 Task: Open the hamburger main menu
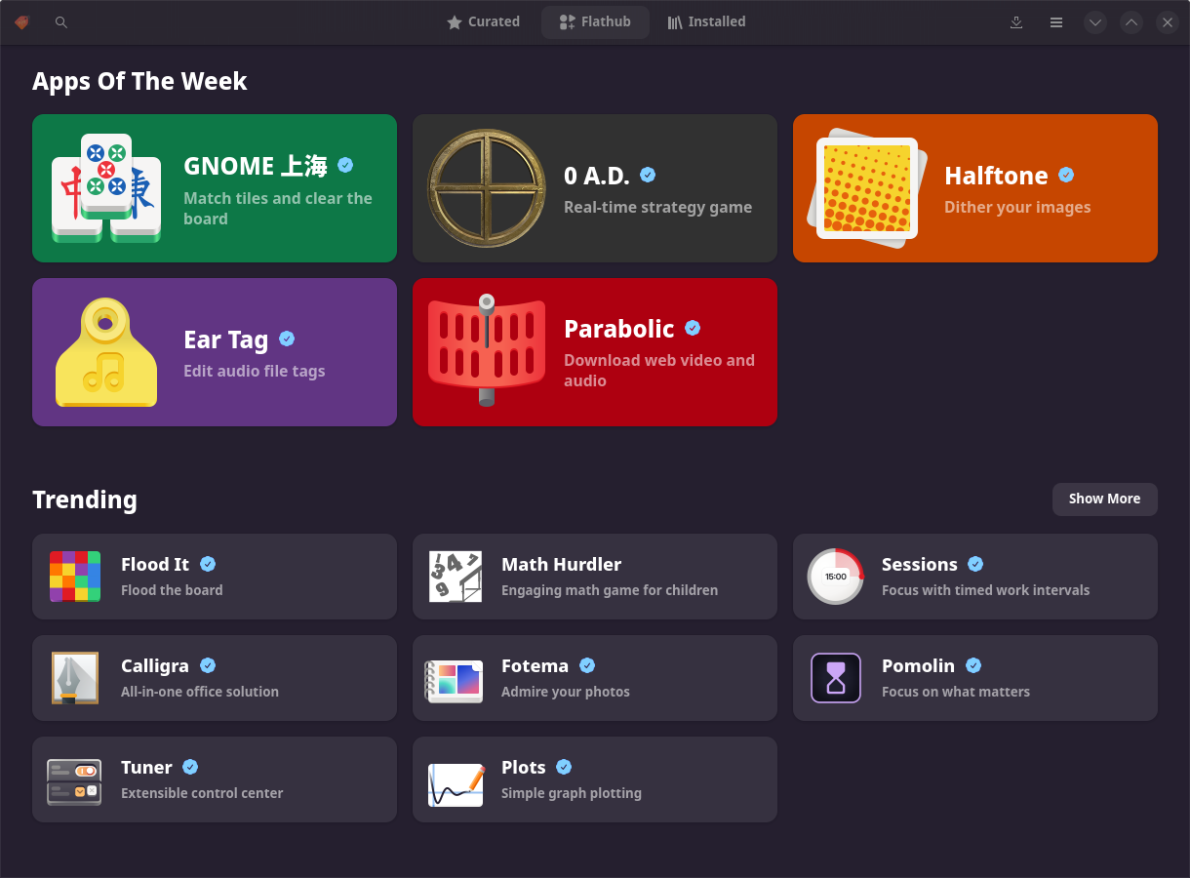coord(1055,21)
